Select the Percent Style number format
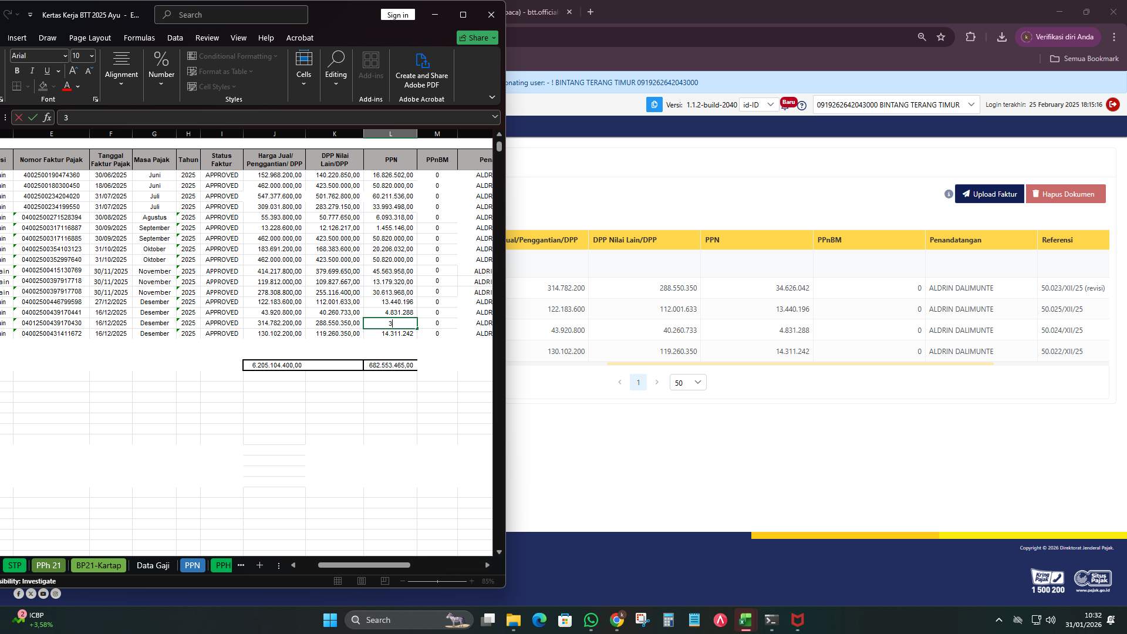 point(161,59)
